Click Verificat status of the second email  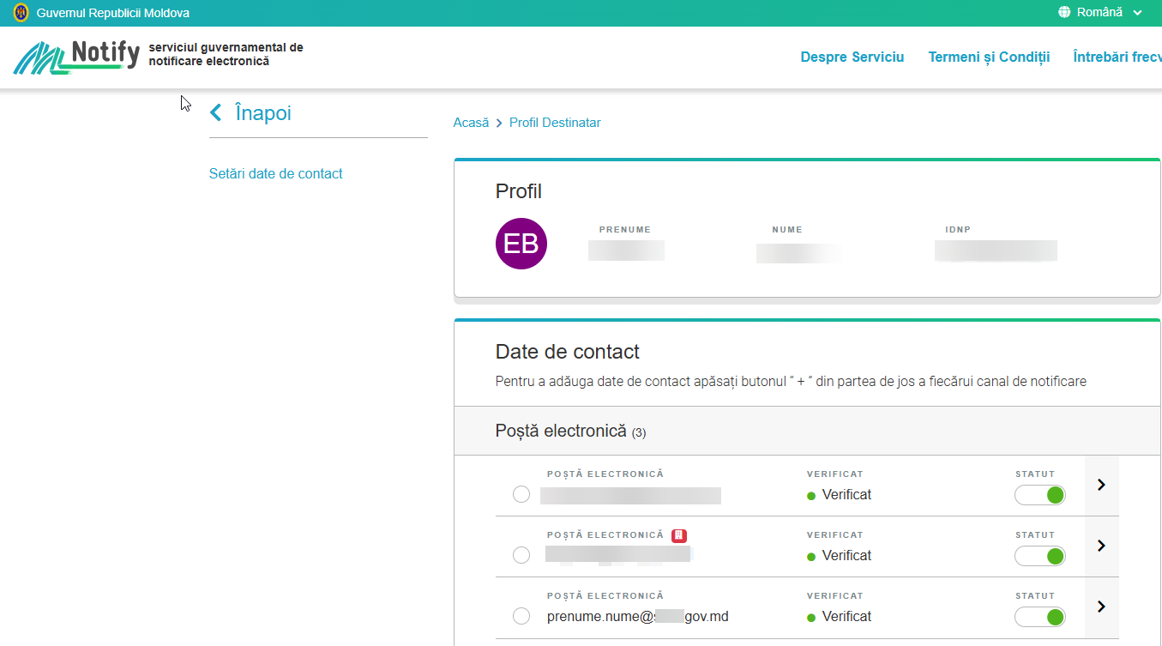[839, 556]
